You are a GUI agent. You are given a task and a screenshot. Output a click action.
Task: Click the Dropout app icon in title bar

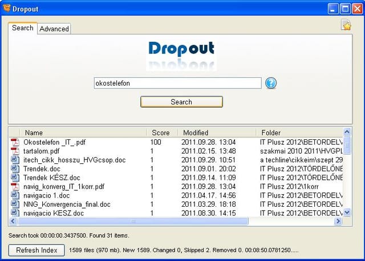pyautogui.click(x=7, y=9)
